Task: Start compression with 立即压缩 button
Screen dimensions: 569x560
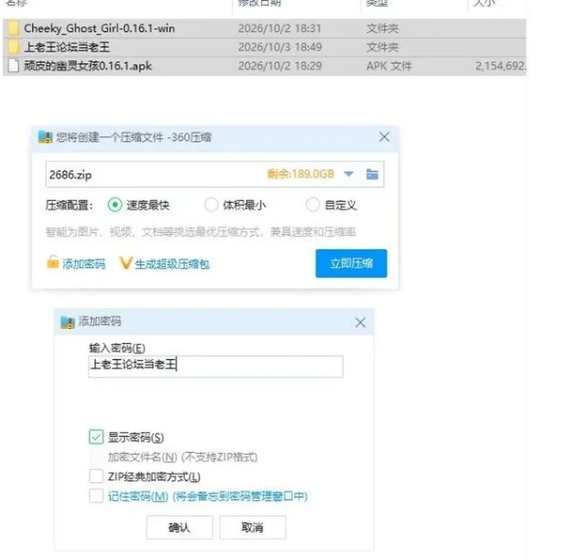Action: [x=351, y=263]
